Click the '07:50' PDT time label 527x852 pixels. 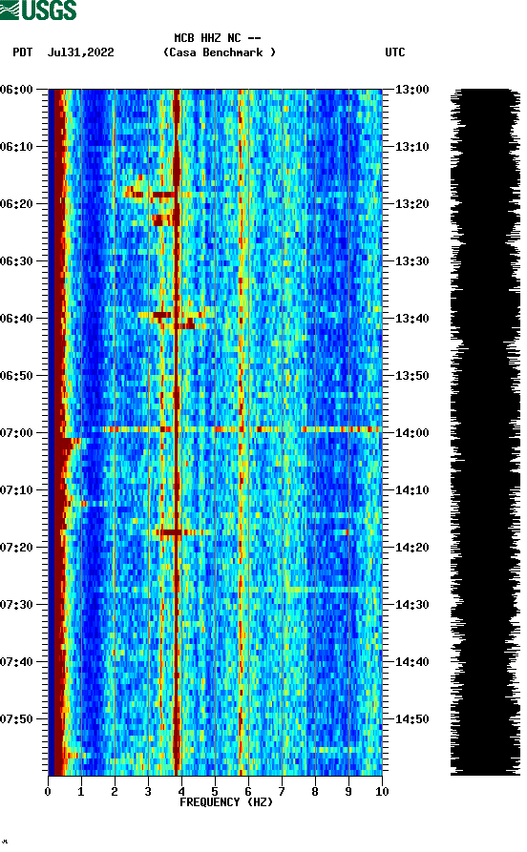point(16,718)
